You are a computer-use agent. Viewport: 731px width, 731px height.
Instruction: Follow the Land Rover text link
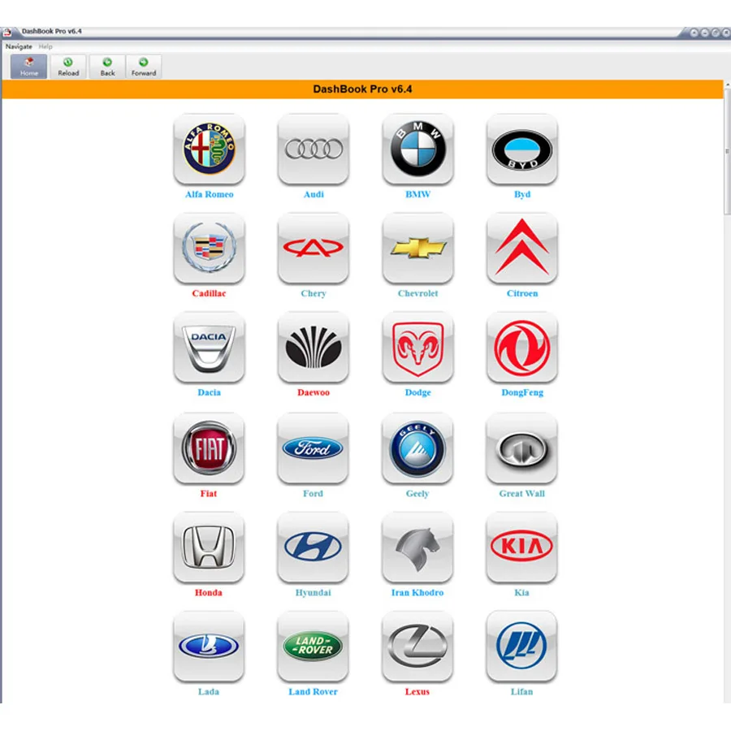[313, 691]
